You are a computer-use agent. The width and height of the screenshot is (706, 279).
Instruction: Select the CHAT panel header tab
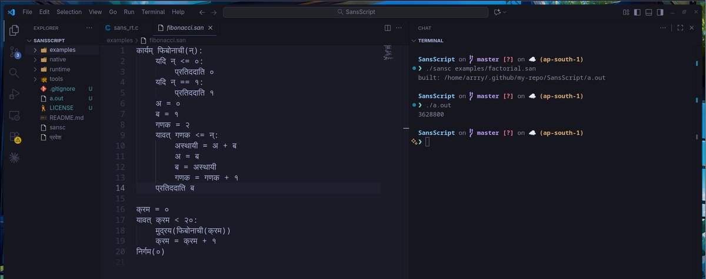(424, 28)
